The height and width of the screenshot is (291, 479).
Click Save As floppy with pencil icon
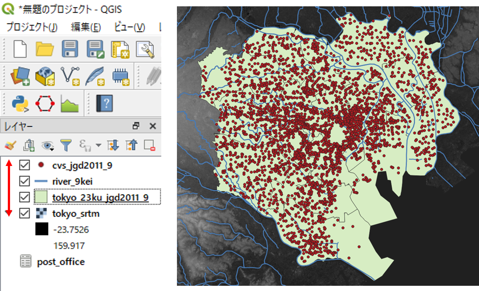[x=95, y=49]
